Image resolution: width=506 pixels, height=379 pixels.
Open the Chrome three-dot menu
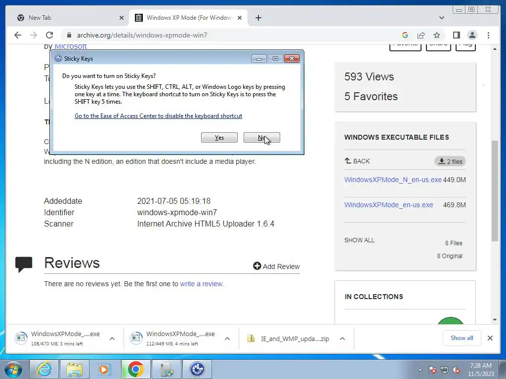pos(488,35)
